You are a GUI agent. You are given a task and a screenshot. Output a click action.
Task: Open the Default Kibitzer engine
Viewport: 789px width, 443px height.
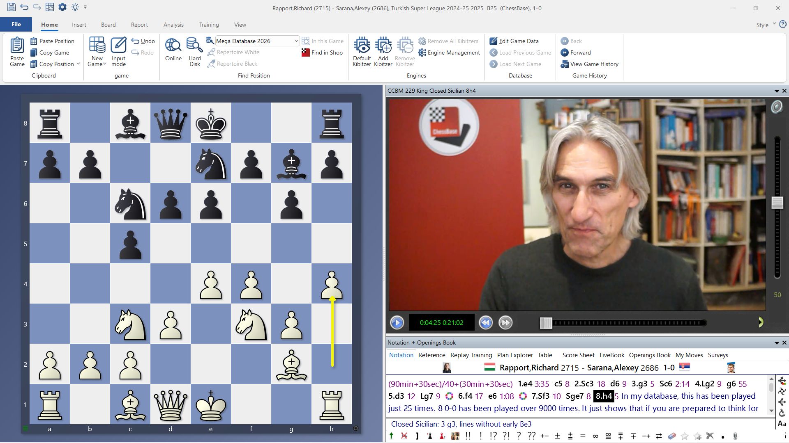[362, 45]
